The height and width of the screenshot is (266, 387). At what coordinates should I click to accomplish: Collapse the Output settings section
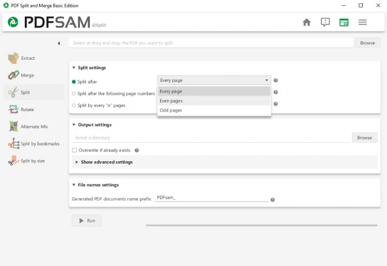[x=74, y=124]
